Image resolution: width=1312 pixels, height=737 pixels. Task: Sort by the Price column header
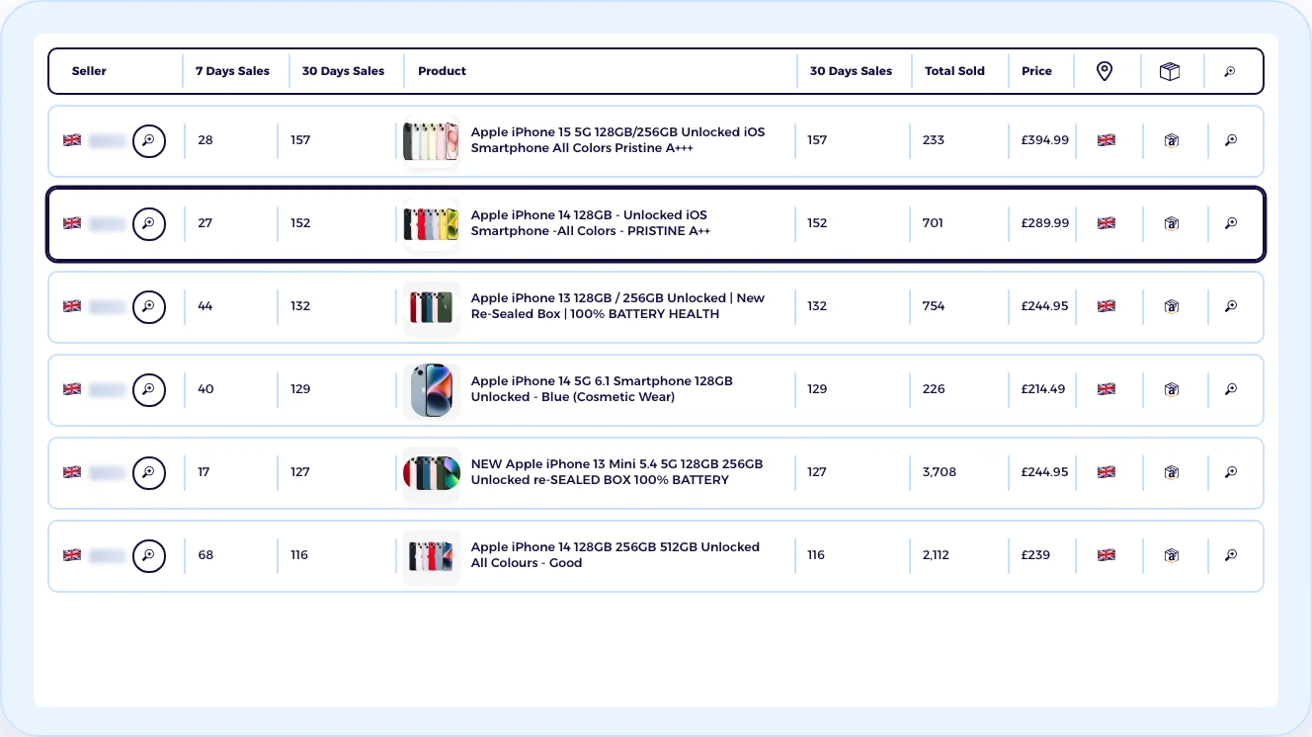coord(1036,71)
